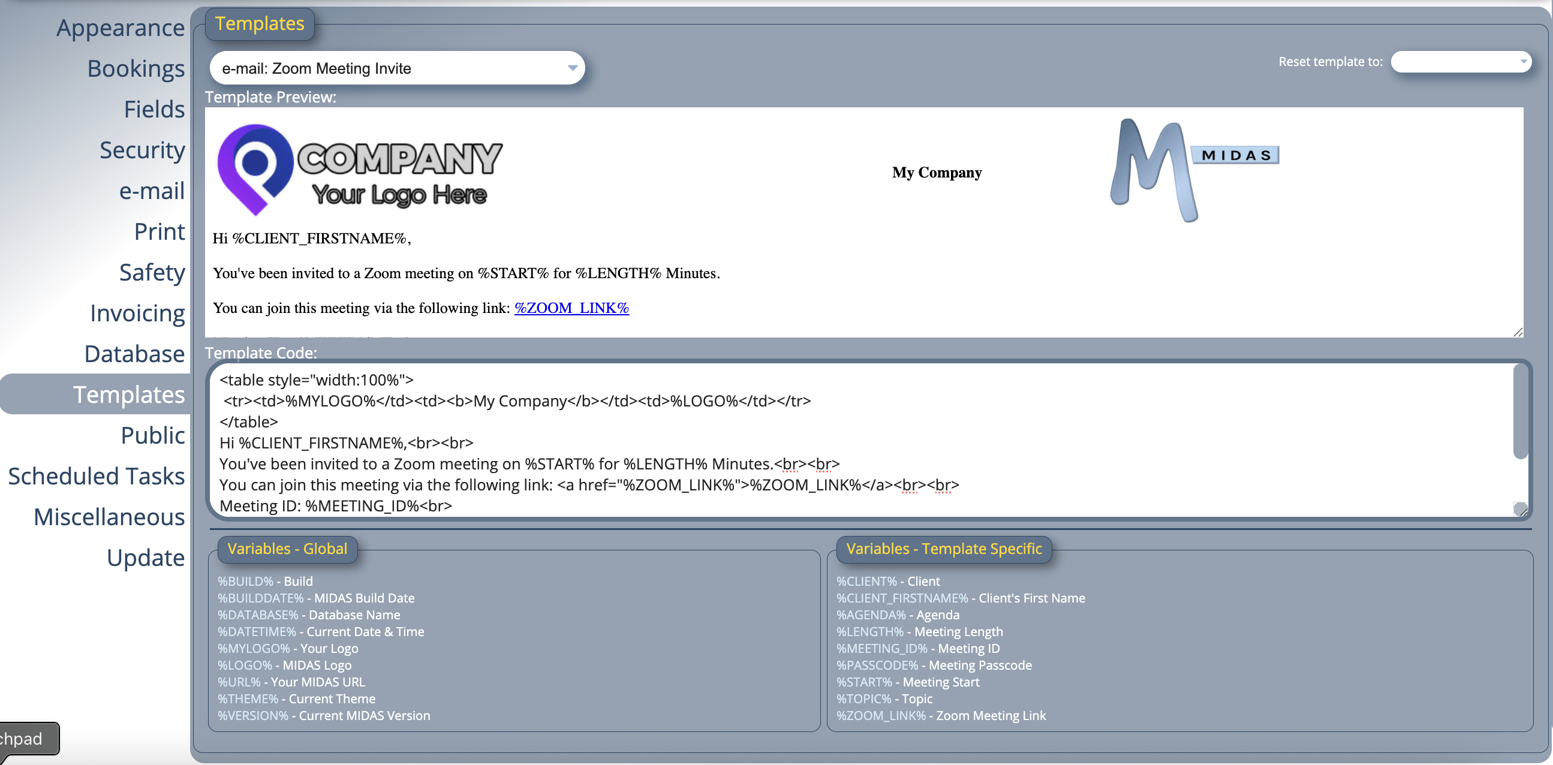
Task: Open the Print settings section
Action: click(x=159, y=231)
